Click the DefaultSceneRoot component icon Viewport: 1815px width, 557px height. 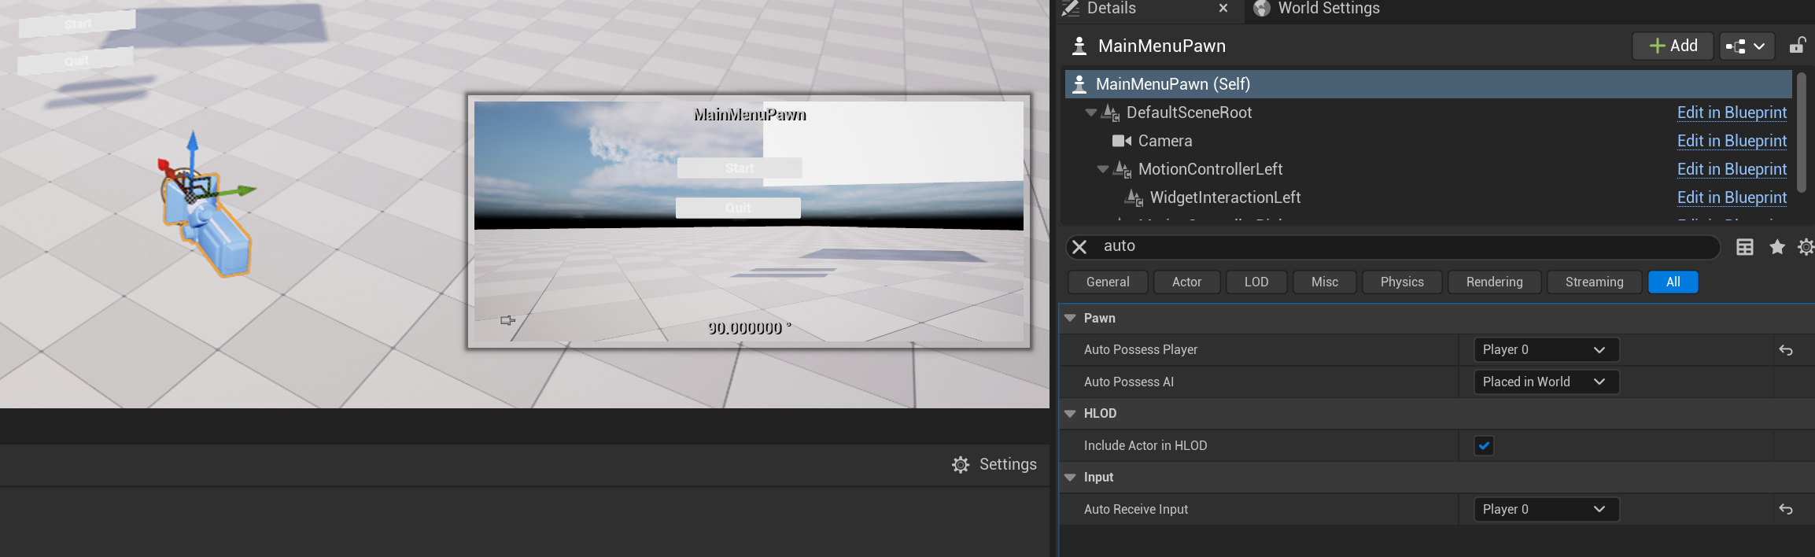[1110, 113]
